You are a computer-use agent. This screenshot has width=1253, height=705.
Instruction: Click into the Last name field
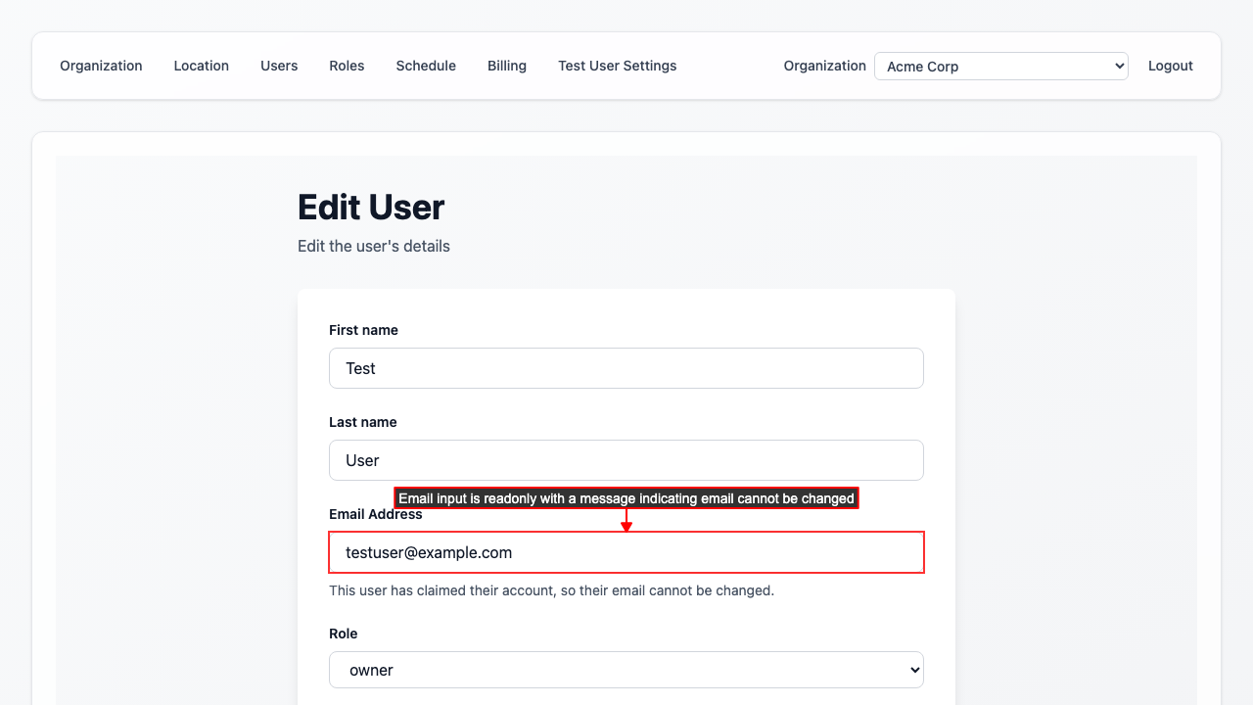pos(626,460)
